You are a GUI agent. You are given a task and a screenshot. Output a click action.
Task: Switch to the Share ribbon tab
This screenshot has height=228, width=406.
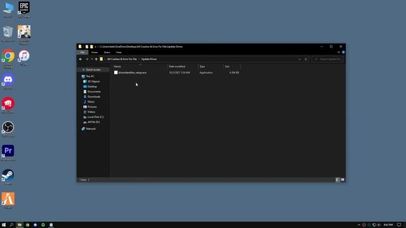[107, 53]
